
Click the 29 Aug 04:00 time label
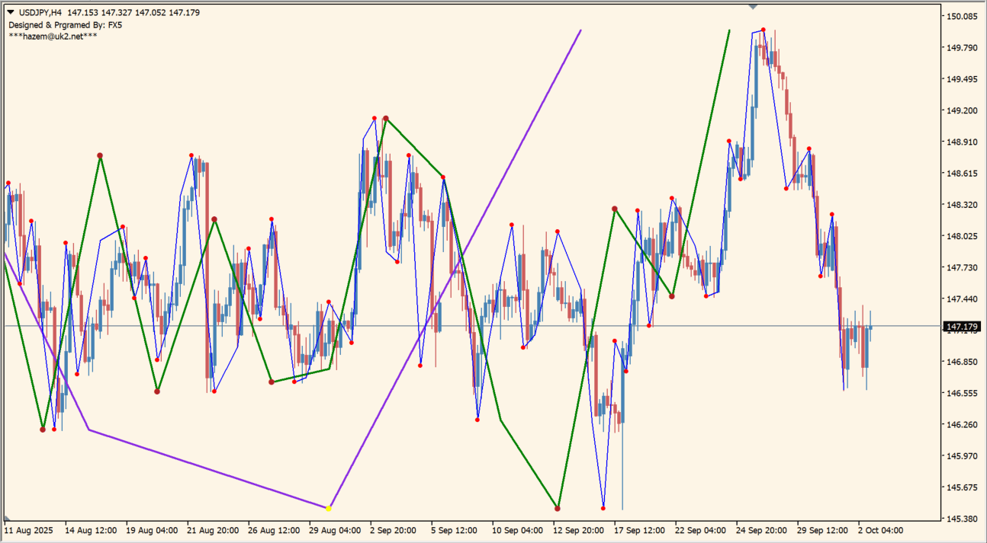(x=335, y=530)
